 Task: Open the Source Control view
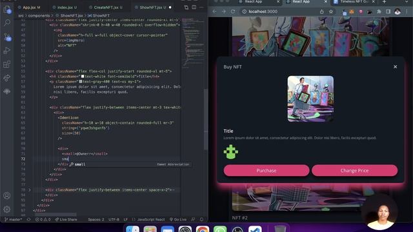tap(7, 37)
